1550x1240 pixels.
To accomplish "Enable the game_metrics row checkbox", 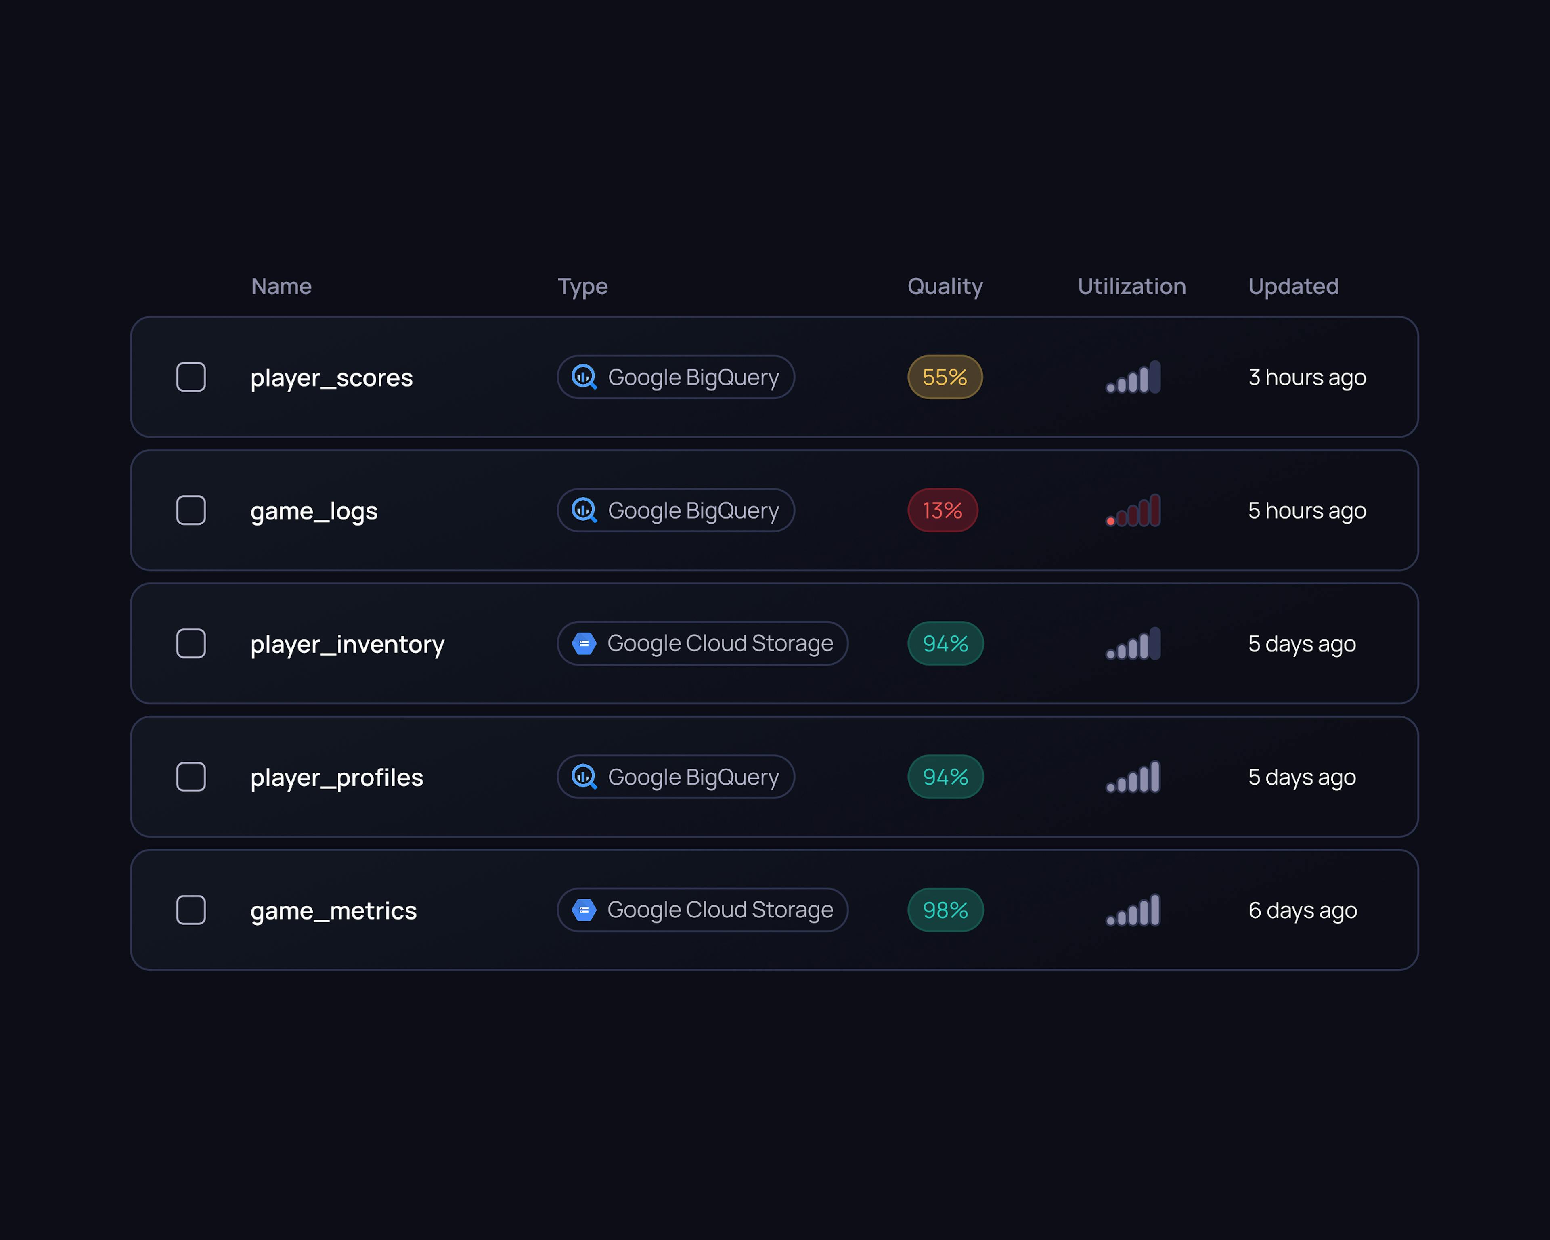I will [191, 910].
